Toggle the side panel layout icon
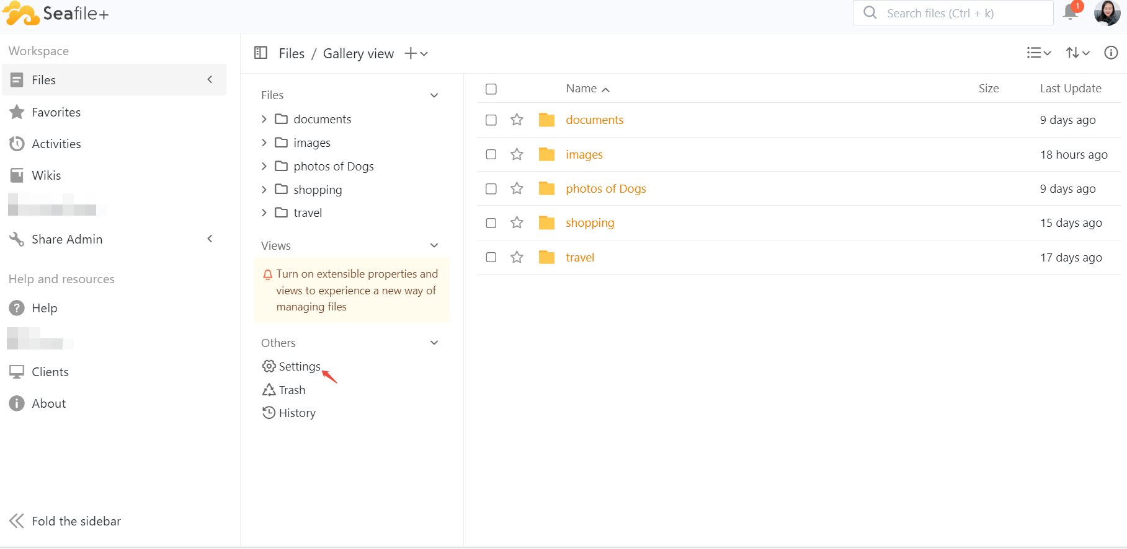This screenshot has height=549, width=1127. [261, 53]
